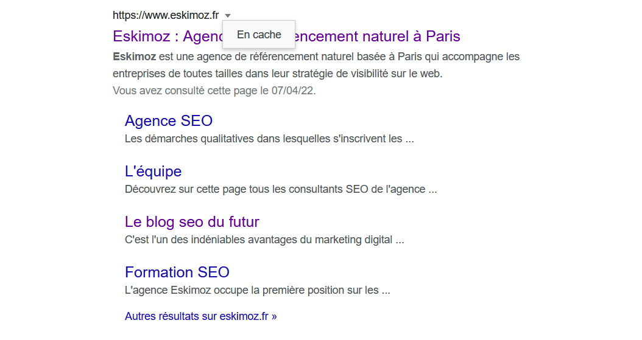This screenshot has height=340, width=642.
Task: Select the "En cache" menu option
Action: coord(259,35)
